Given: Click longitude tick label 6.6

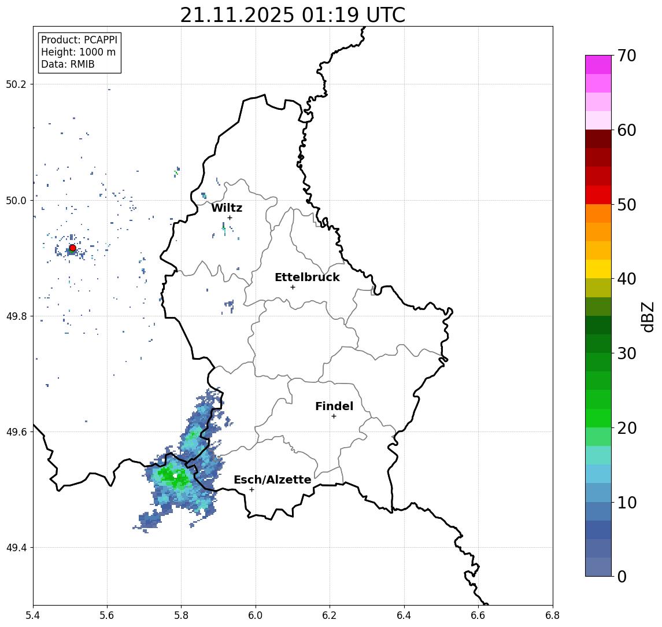Looking at the screenshot, I should point(478,615).
